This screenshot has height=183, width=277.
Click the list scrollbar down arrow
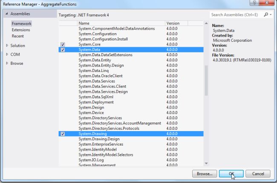click(206, 163)
